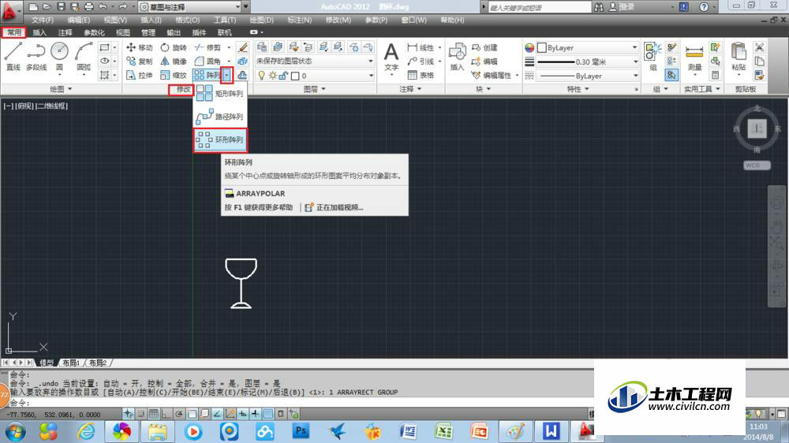Toggle the layer lock icon
Screen dimensions: 789x443
[283, 76]
